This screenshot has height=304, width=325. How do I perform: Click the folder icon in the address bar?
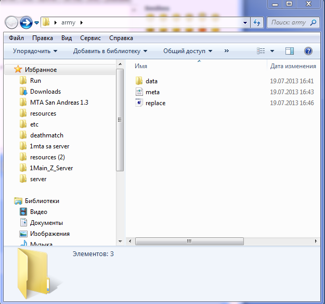coord(46,22)
